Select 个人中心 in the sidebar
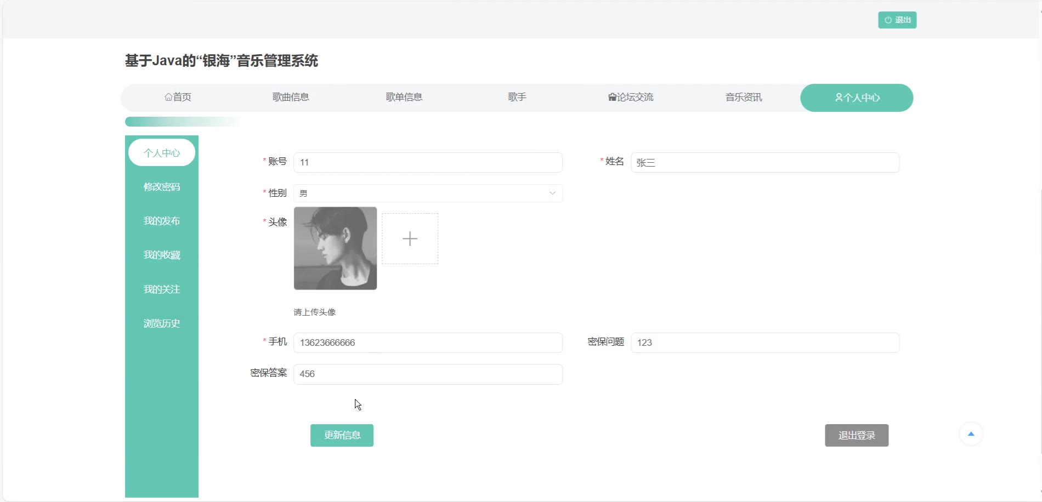The width and height of the screenshot is (1042, 502). click(162, 153)
